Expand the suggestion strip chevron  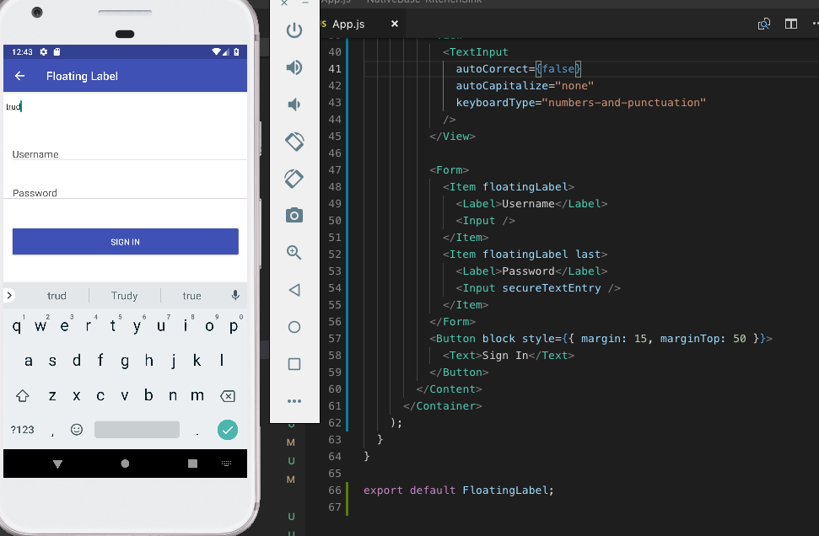point(8,295)
